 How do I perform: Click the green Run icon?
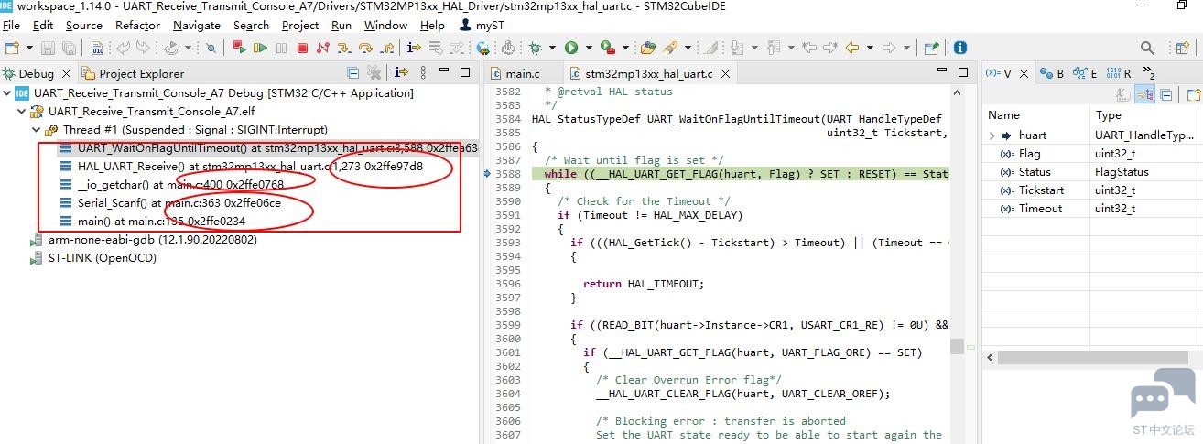coord(571,47)
